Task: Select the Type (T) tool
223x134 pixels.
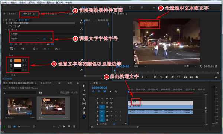Action: click(x=84, y=117)
